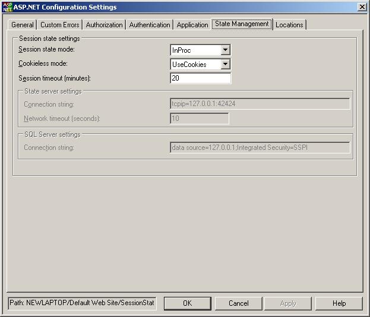Viewport: 370px width, 317px height.
Task: Click the 'Session timeout (minutes):' label
Action: point(55,78)
